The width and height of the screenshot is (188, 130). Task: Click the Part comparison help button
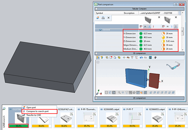176,4
